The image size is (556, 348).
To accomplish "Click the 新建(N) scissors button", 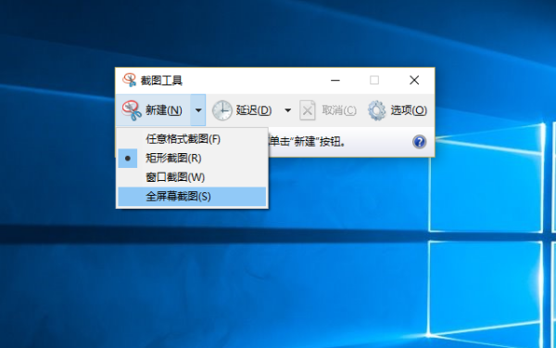I will tap(153, 110).
